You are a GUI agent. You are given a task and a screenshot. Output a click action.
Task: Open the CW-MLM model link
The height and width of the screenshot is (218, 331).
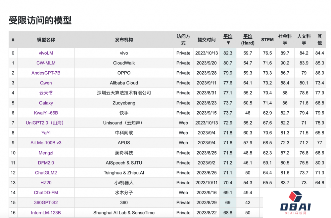46,63
